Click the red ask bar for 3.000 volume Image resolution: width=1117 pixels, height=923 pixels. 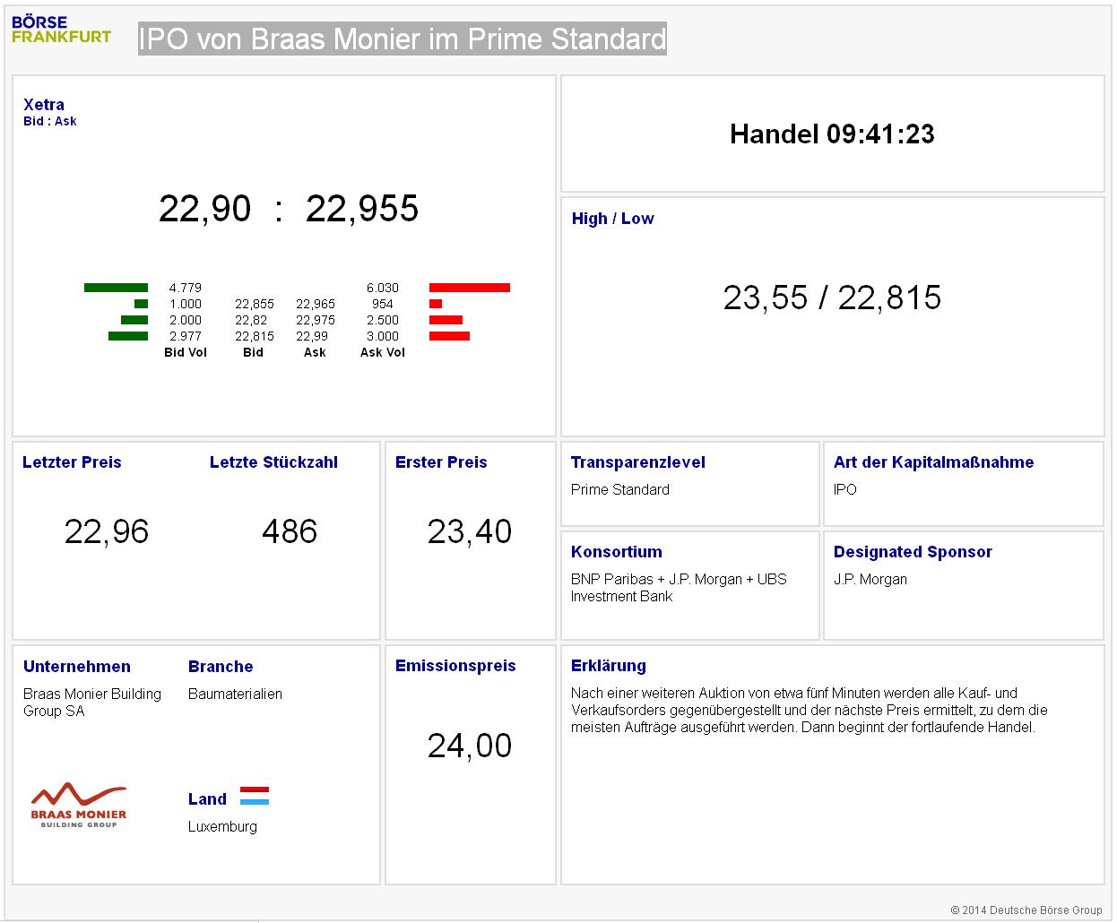tap(449, 336)
